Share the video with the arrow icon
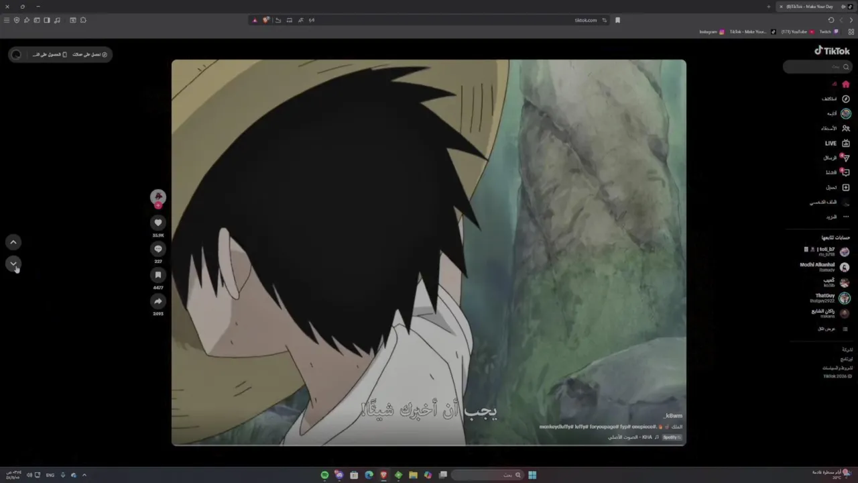 pos(158,301)
